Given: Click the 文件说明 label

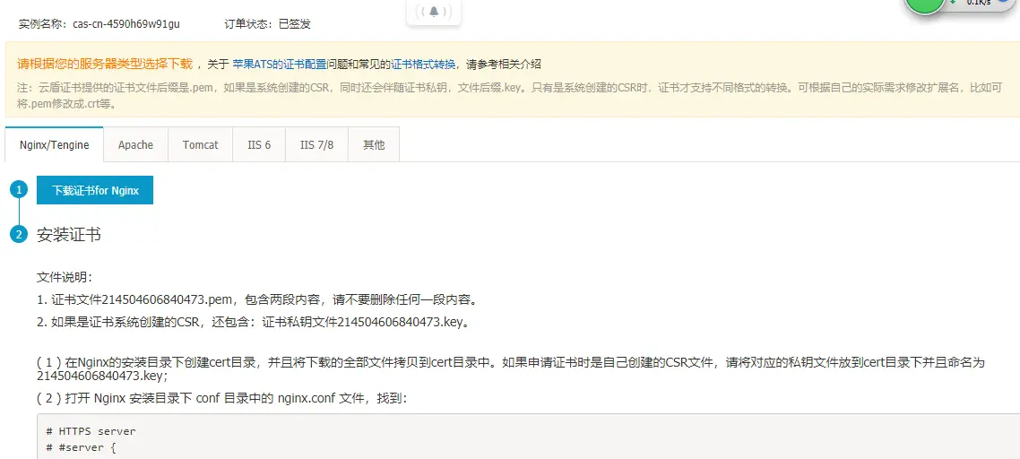Looking at the screenshot, I should point(65,279).
